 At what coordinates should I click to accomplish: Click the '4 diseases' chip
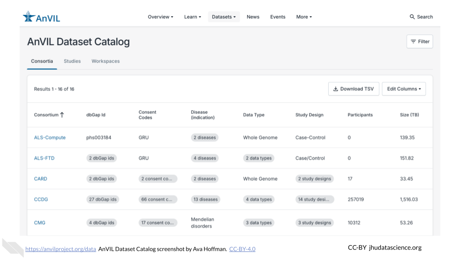(205, 158)
